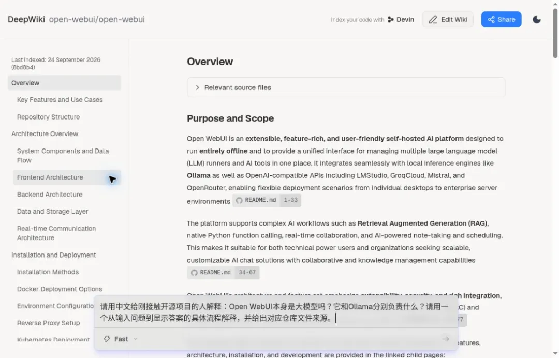Open README.md 34-67 GitHub source icon
Viewport: 559px width, 358px height.
[194, 273]
